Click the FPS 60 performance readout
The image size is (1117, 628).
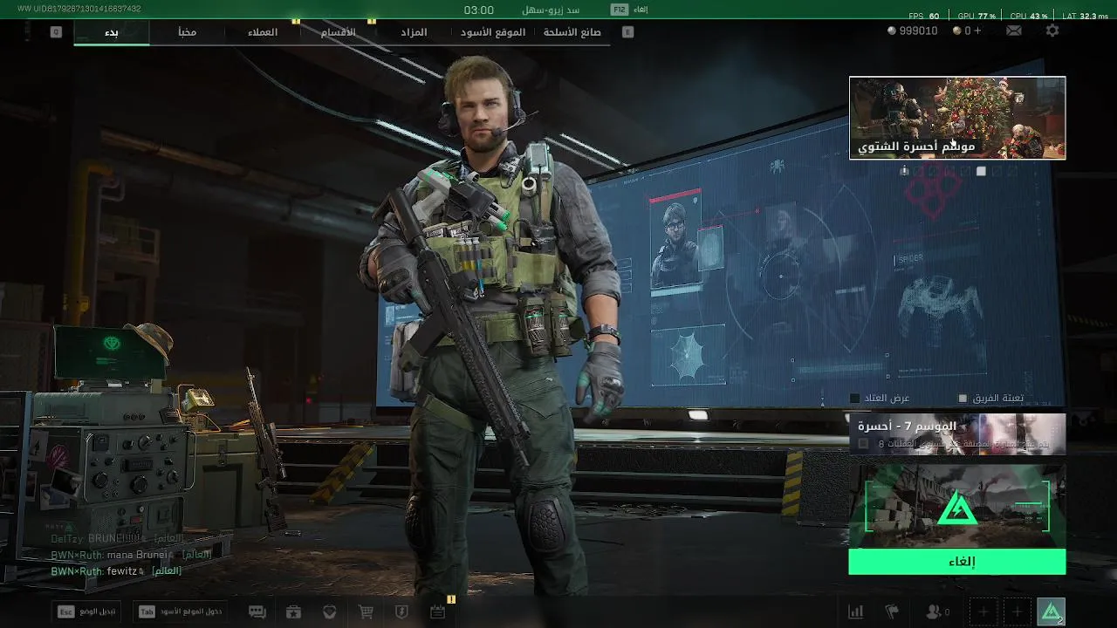coord(923,16)
